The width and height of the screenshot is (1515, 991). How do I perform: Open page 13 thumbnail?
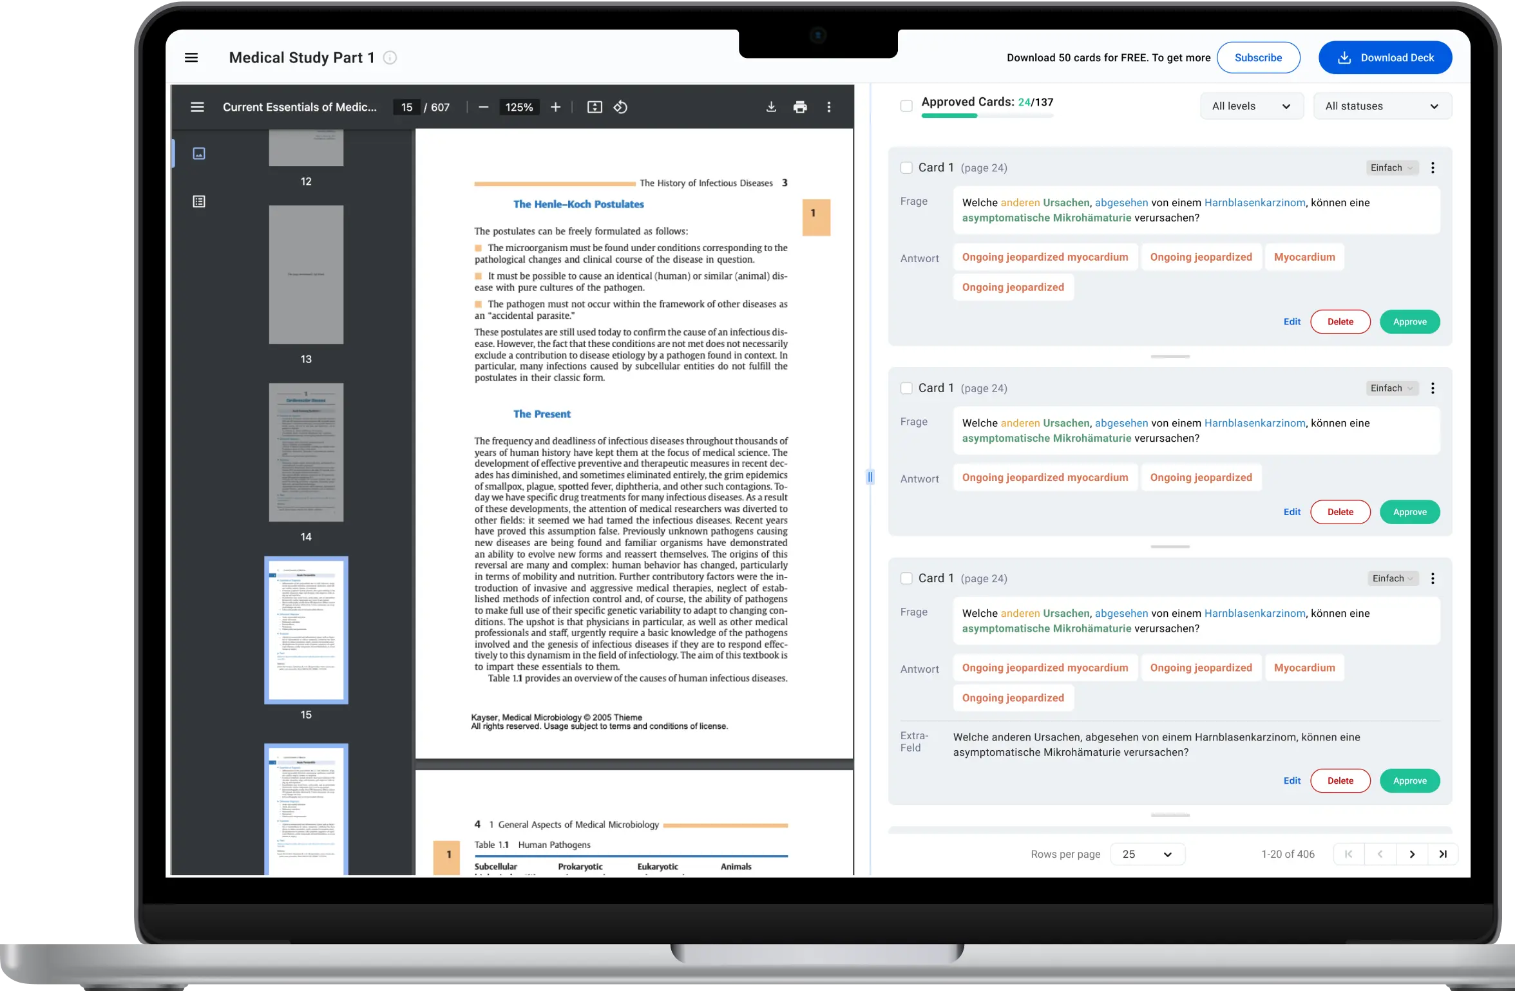tap(306, 275)
